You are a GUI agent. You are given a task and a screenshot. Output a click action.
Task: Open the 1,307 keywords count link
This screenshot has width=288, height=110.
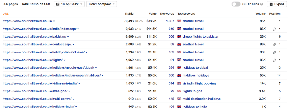pos(170,21)
